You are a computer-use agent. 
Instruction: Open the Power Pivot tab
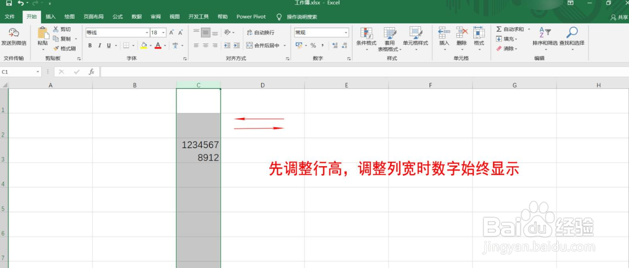[250, 16]
